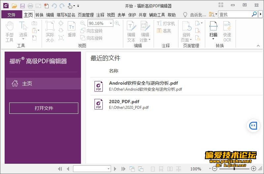264x174 pixels.
Task: Choose the Select tool (选择)
Action: [x=23, y=30]
